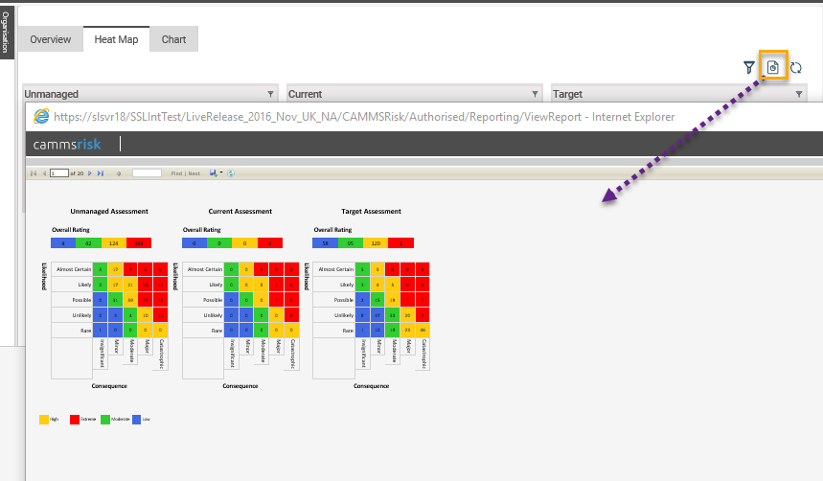Viewport: 823px width, 481px height.
Task: Go to next page in report toolbar
Action: 89,173
